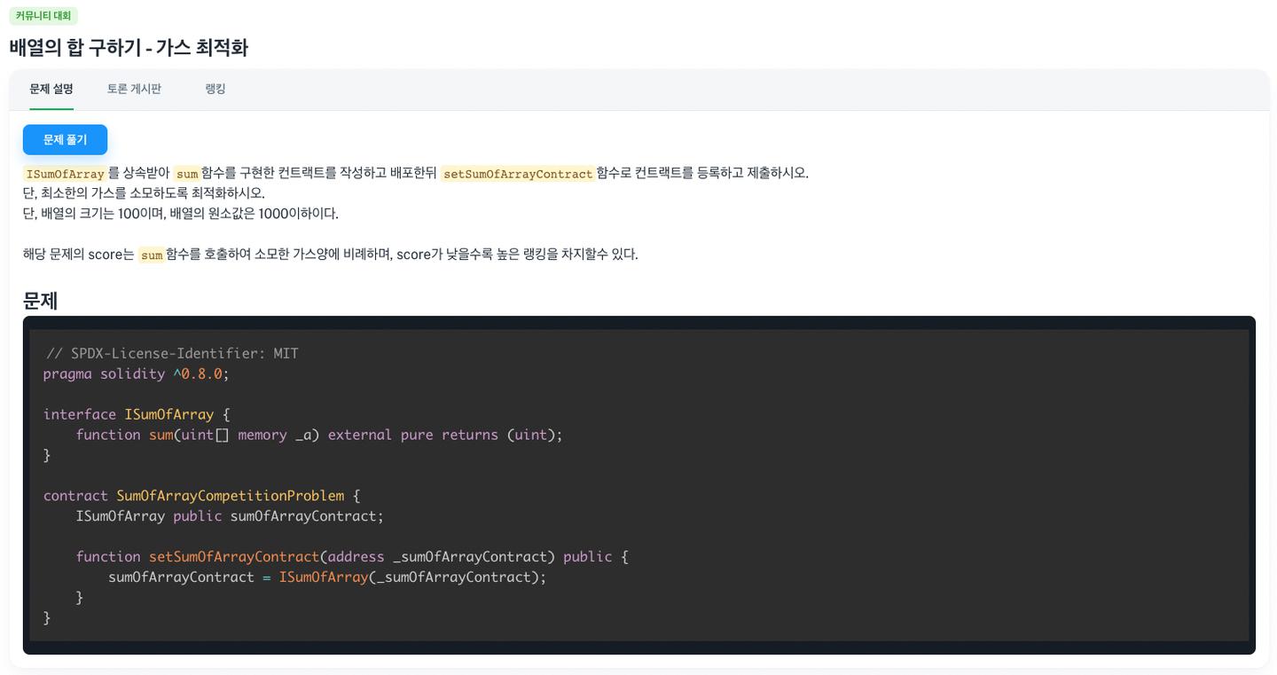This screenshot has height=675, width=1277.
Task: Click the green 커뮤니티 대회 badge
Action: pos(43,16)
